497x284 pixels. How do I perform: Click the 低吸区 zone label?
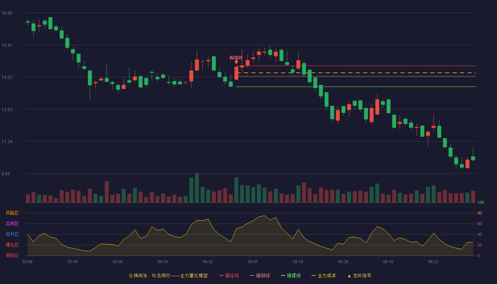12,255
